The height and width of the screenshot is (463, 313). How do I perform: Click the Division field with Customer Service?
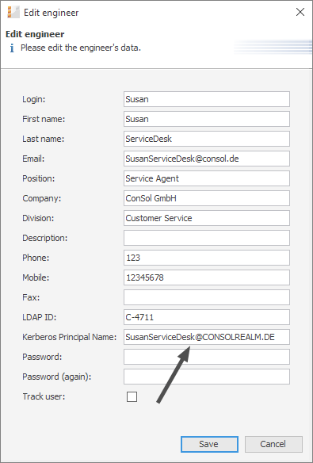207,218
